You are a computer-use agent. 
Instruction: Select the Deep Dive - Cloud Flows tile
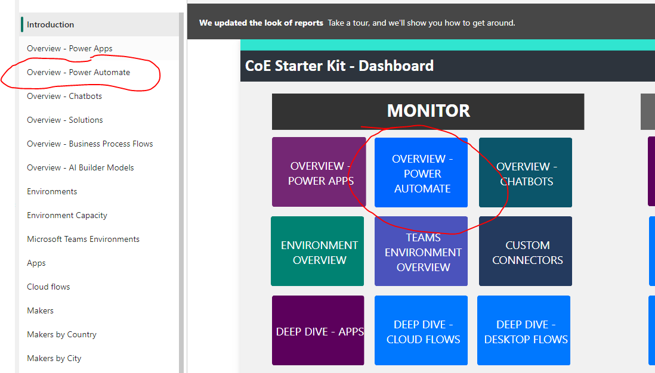(421, 330)
